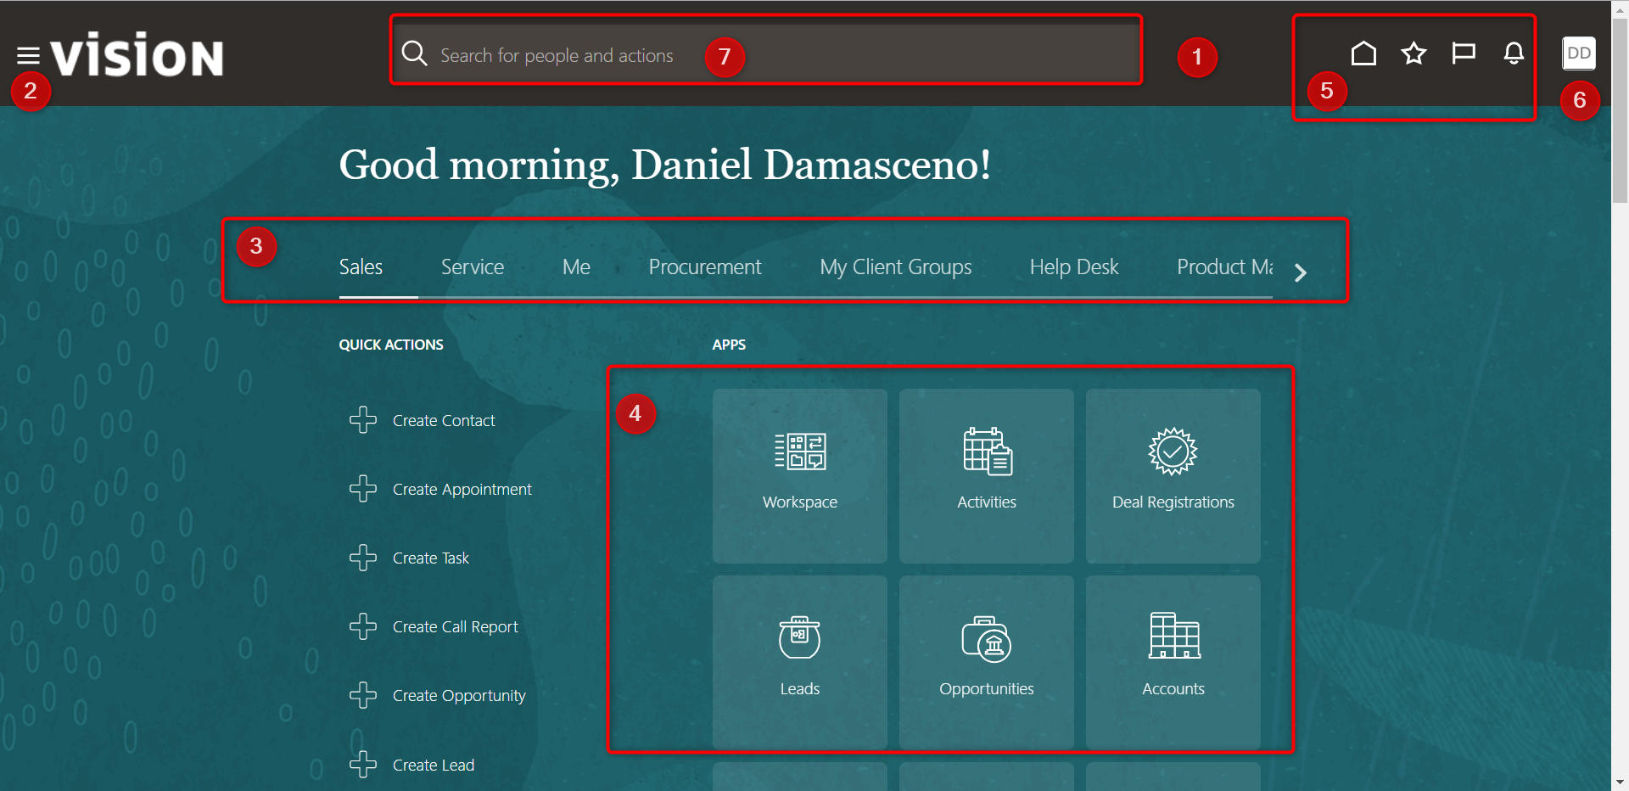Click Create Opportunity quick action

point(458,696)
